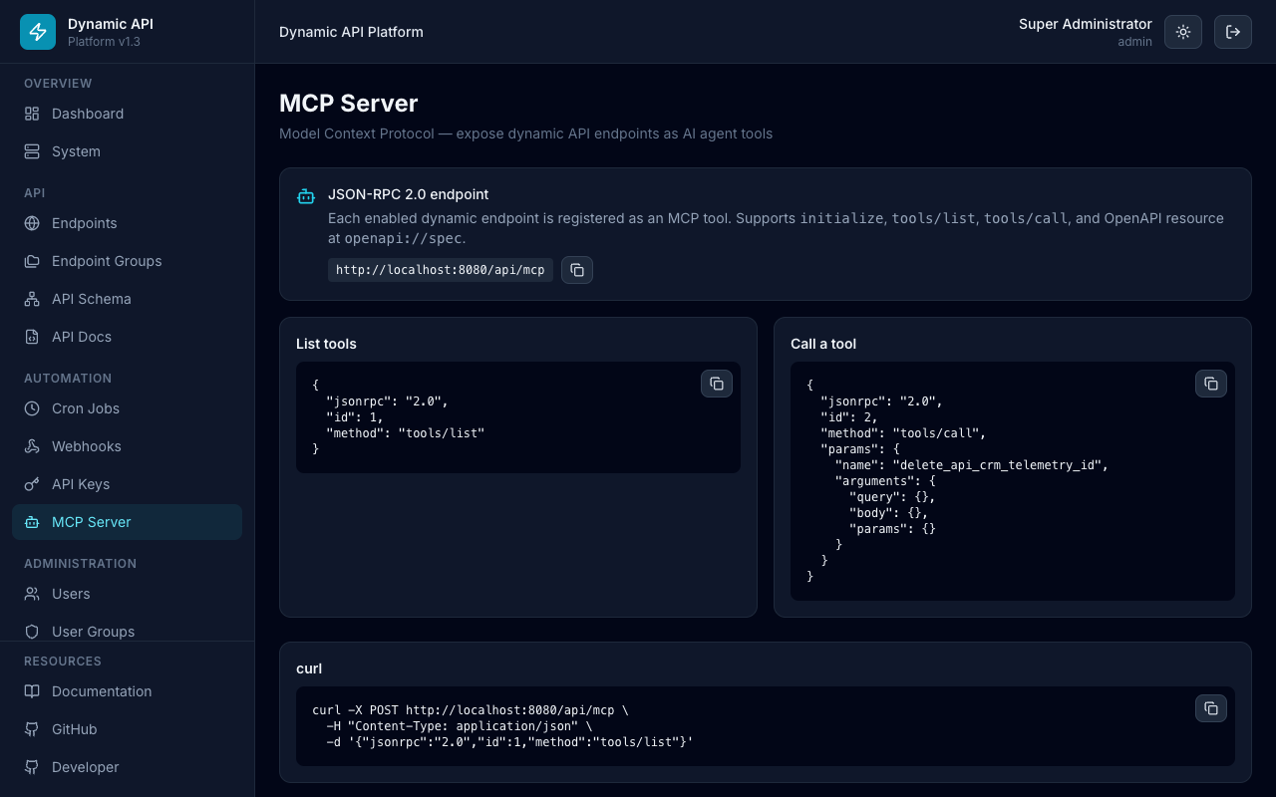The height and width of the screenshot is (797, 1276).
Task: Click the curl card title
Action: click(309, 668)
